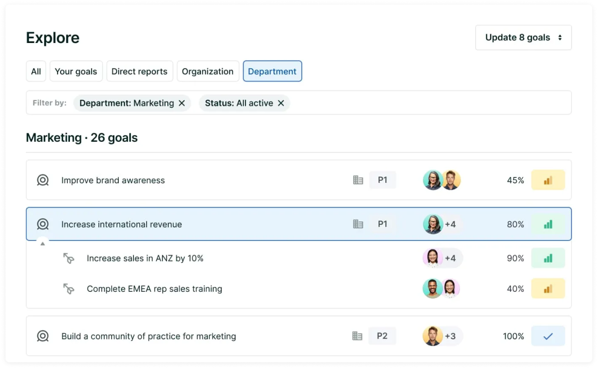Screen dimensions: 598x369
Task: Click sub-goal icon for Complete EMEA rep training
Action: click(69, 289)
